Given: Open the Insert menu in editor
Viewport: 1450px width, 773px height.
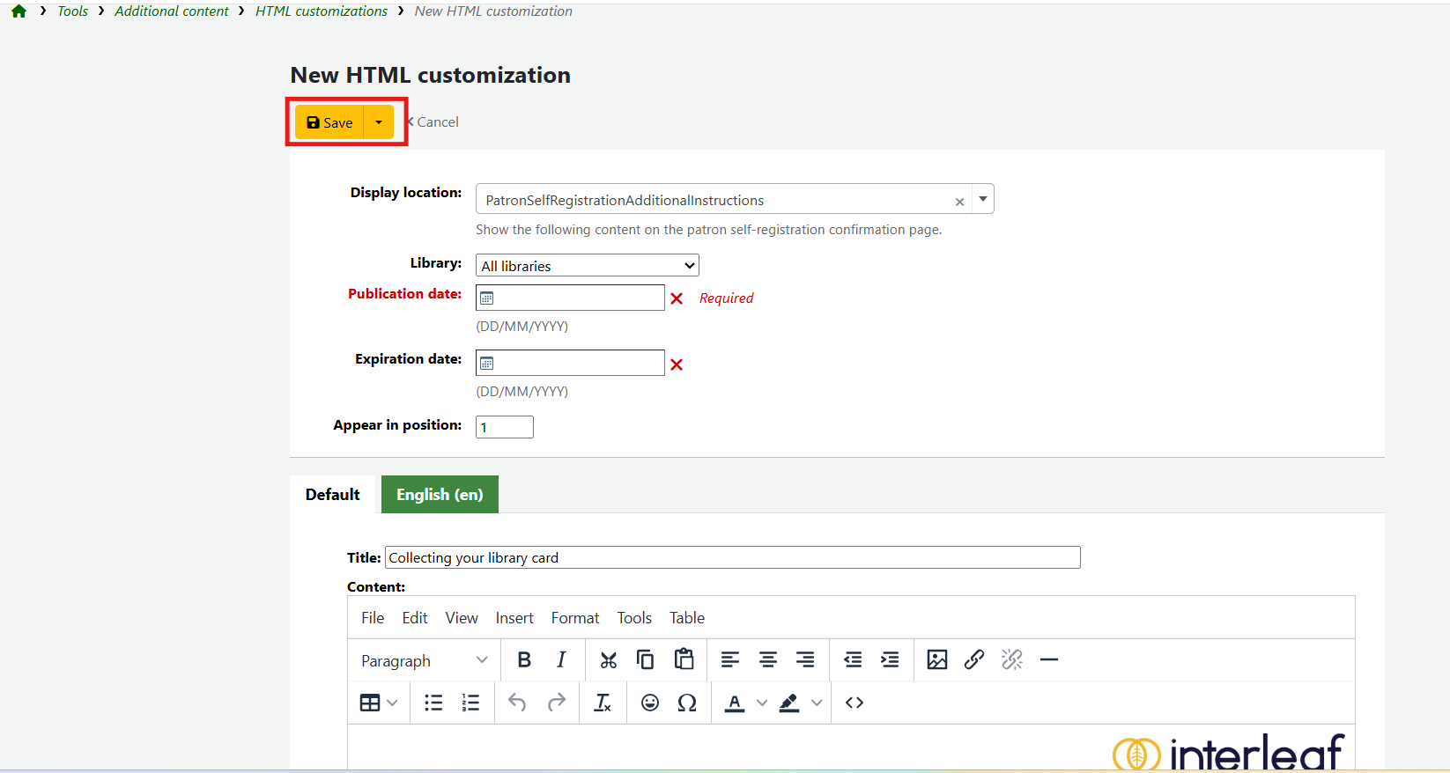Looking at the screenshot, I should tap(514, 618).
